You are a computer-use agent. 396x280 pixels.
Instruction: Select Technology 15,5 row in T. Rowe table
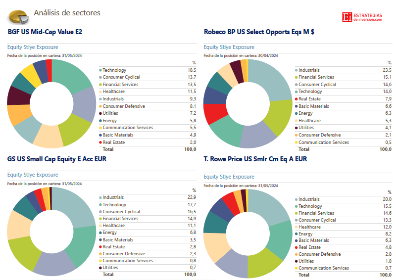[344, 206]
